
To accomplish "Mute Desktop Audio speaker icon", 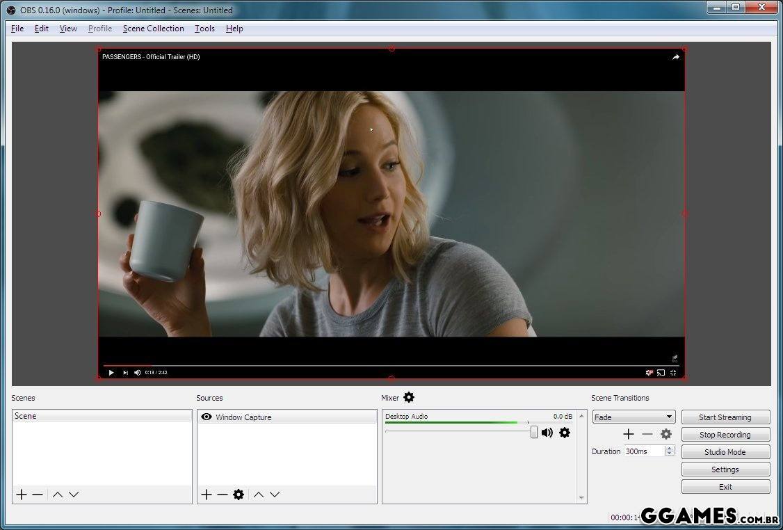I will [x=547, y=433].
